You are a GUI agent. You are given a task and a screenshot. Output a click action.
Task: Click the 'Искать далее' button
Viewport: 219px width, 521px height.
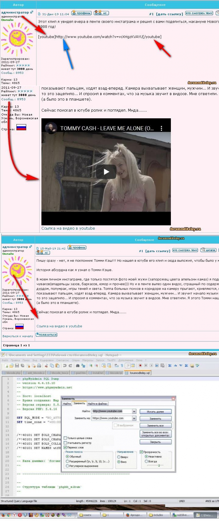coord(156,412)
